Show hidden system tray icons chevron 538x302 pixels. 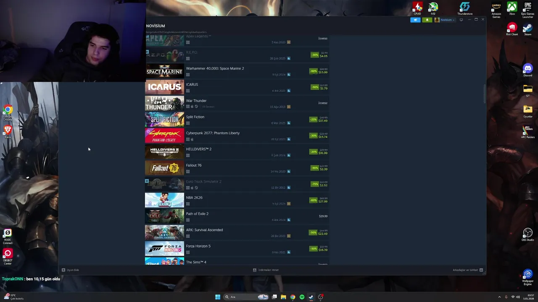499,297
